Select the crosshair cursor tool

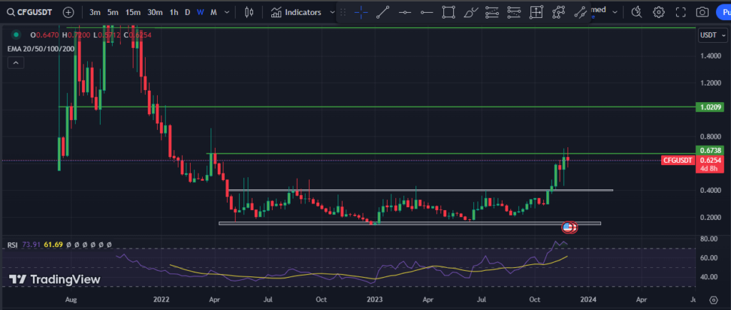tap(361, 13)
